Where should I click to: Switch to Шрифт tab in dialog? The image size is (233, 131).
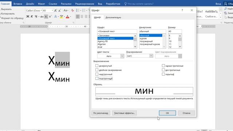[98, 17]
